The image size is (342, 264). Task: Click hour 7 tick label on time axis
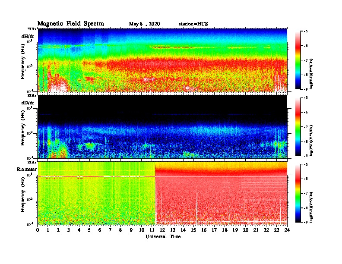(x=110, y=230)
